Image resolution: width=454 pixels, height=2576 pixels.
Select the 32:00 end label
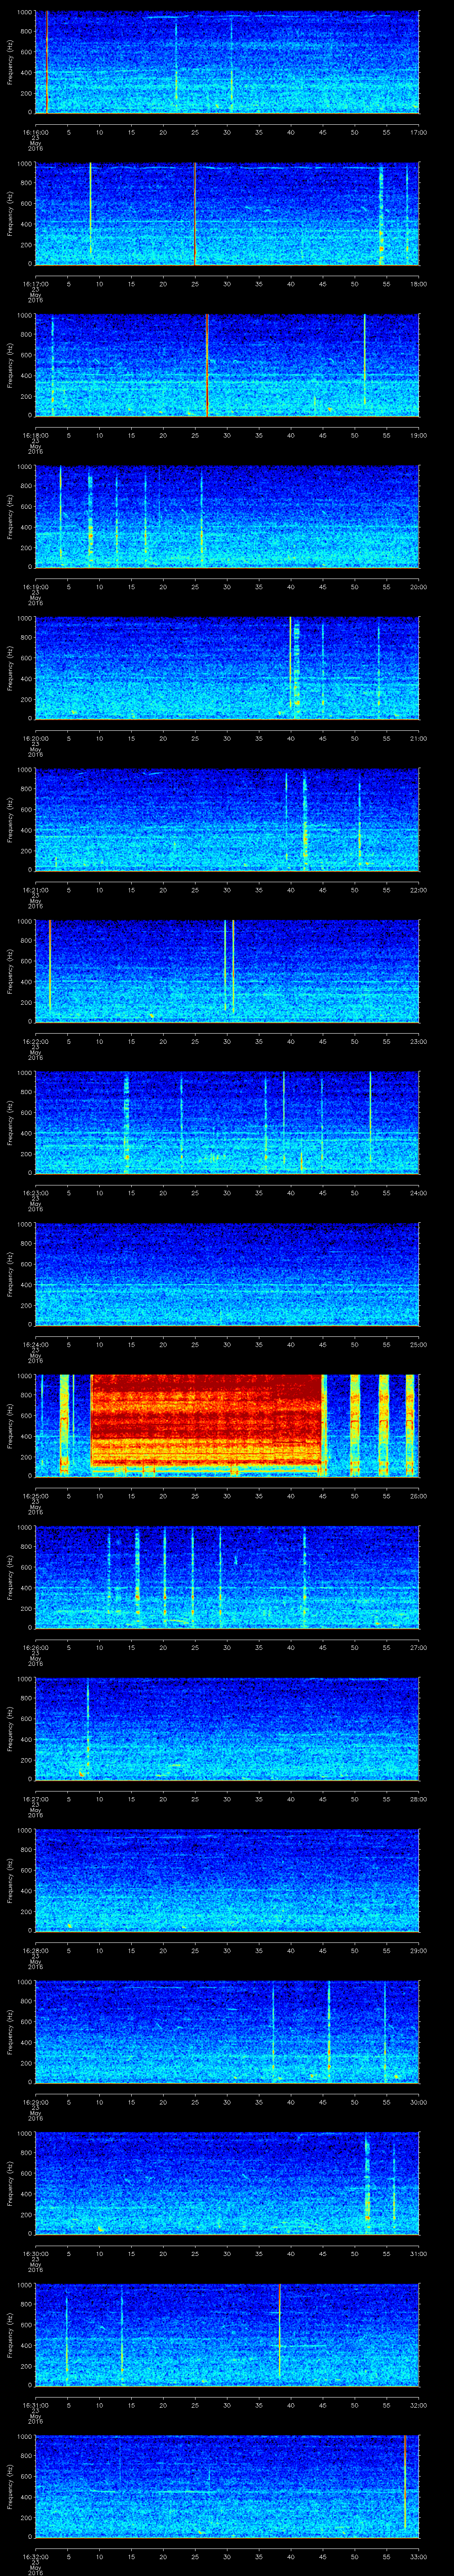click(x=418, y=2406)
